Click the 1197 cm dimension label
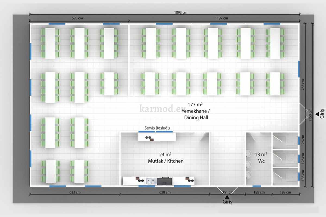This screenshot has height=217, width=326. click(x=222, y=18)
